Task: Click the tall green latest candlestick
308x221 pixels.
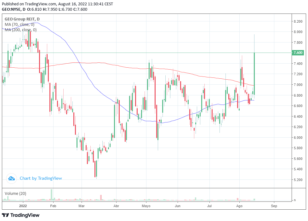Action: 254,74
